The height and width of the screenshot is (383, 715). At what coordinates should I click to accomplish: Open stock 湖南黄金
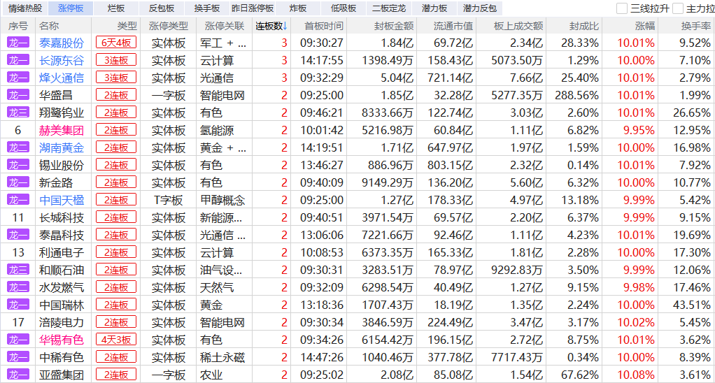62,147
